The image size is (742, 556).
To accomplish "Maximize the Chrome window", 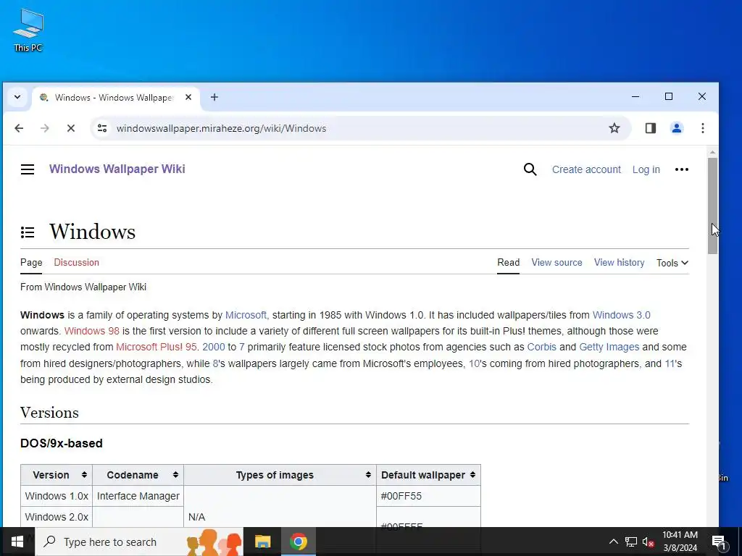I will click(x=669, y=96).
